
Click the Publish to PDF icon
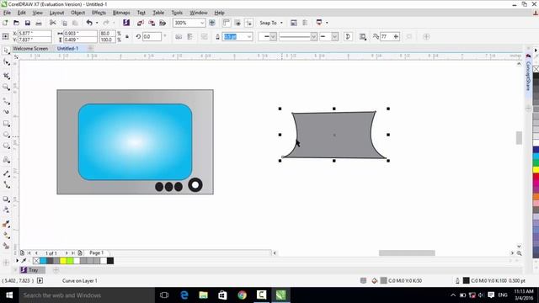click(163, 23)
